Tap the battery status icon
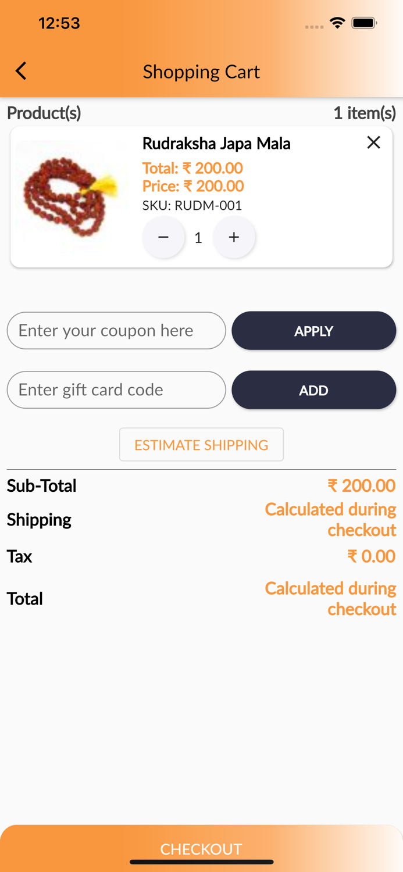This screenshot has height=872, width=403. coord(365,23)
